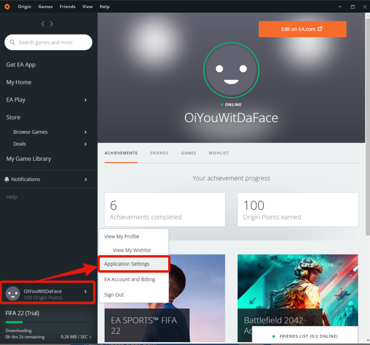The image size is (370, 345).
Task: Open My Game Library
Action: tap(29, 159)
